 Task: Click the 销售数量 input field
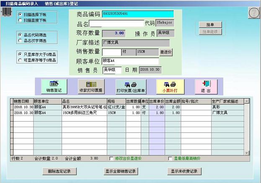(111, 52)
